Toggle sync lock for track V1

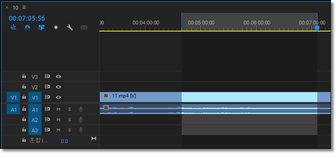47,97
